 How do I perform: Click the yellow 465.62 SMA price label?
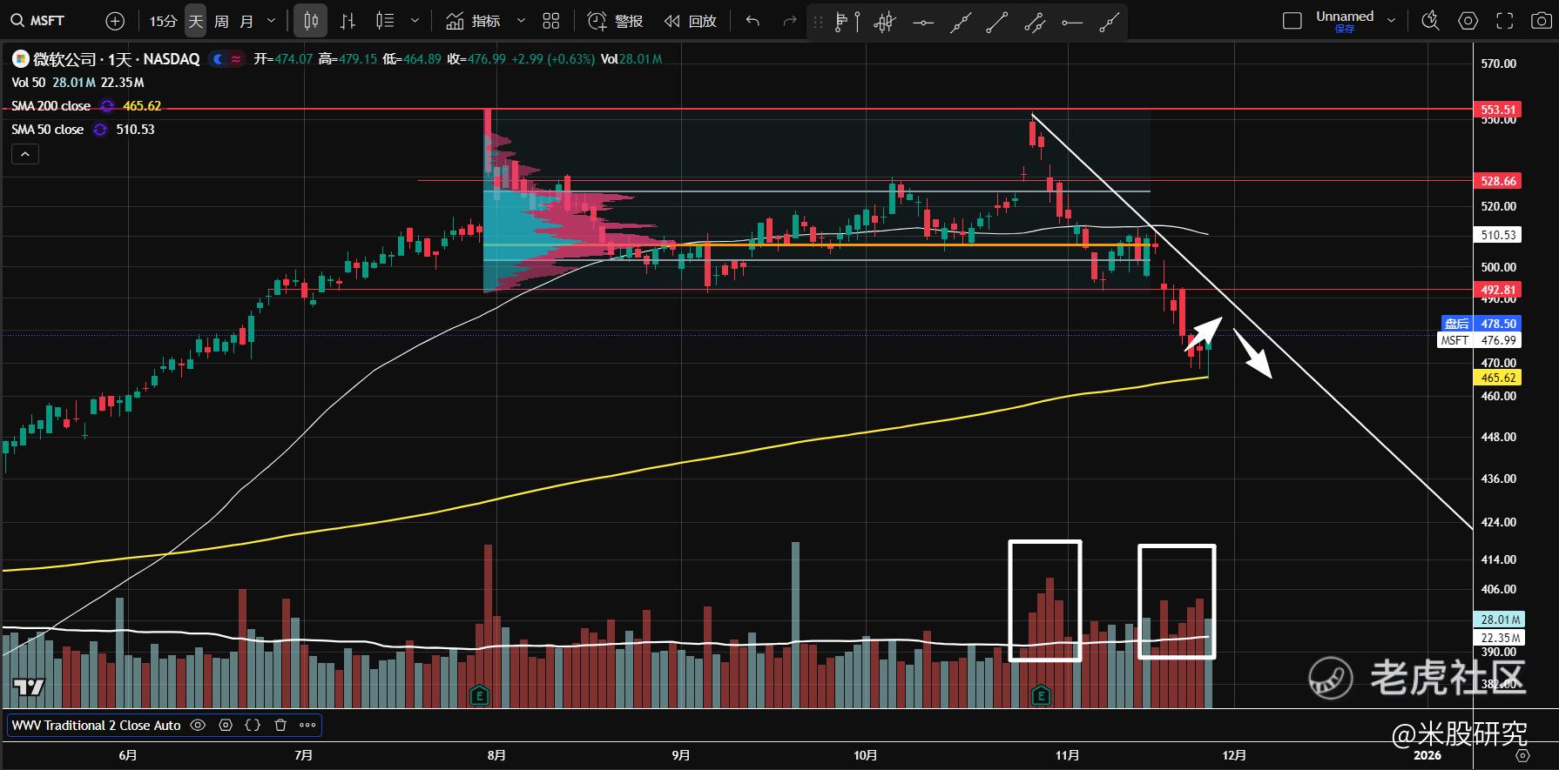[x=1498, y=378]
